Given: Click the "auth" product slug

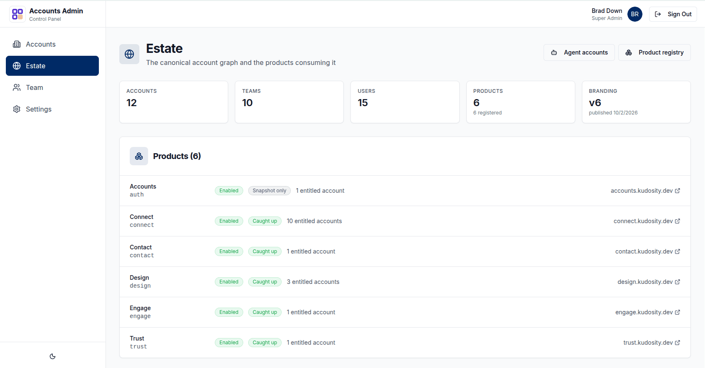Looking at the screenshot, I should pos(136,195).
